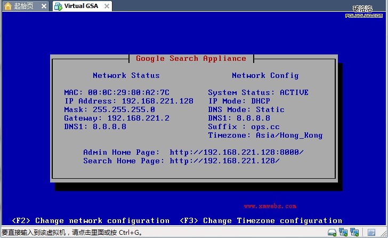Click the MAC: 00:0C:29:80:A2:7C line
The height and width of the screenshot is (238, 388).
[x=117, y=92]
